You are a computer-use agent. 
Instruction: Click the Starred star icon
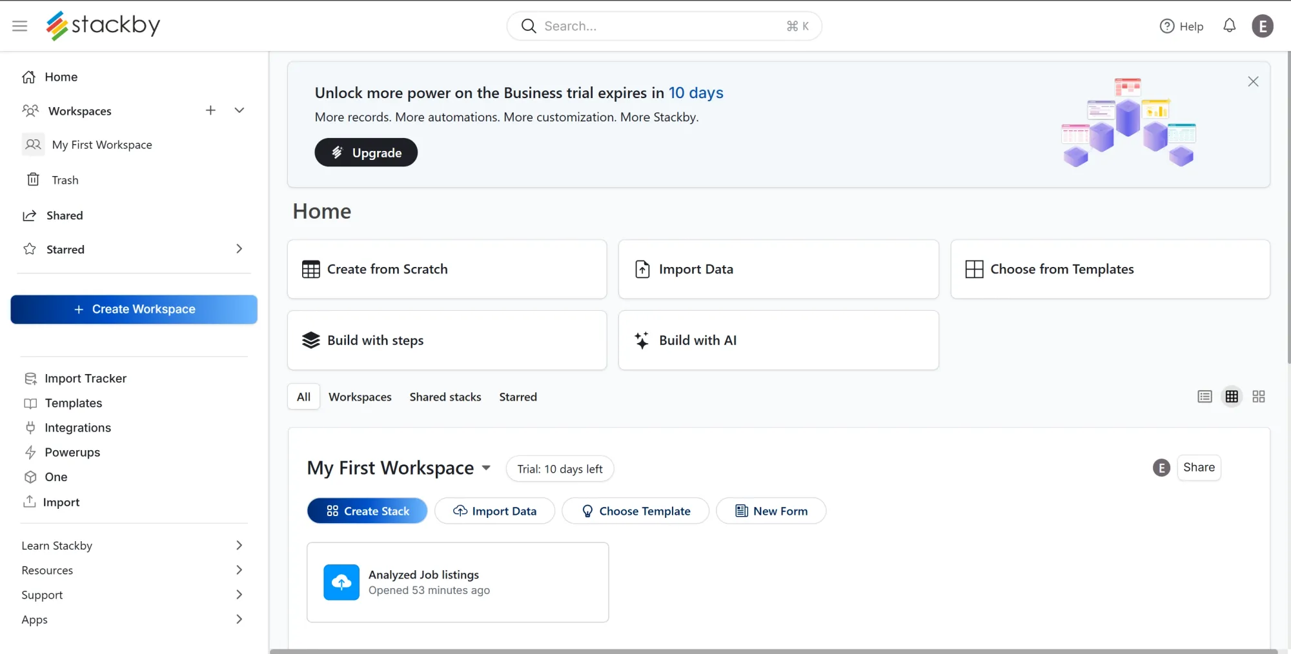coord(30,249)
